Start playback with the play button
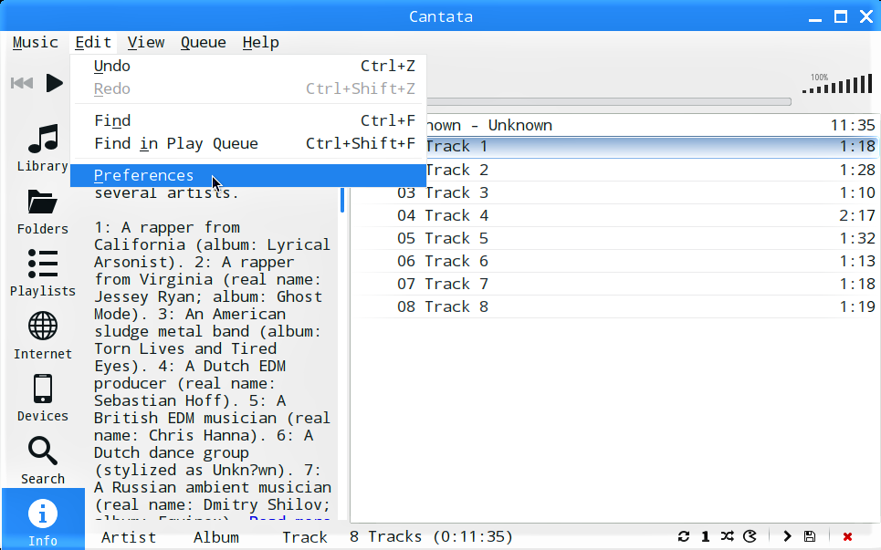881x550 pixels. [55, 83]
